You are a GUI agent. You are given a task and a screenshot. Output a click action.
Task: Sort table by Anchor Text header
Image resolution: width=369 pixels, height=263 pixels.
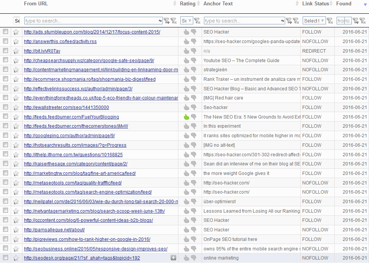[218, 4]
